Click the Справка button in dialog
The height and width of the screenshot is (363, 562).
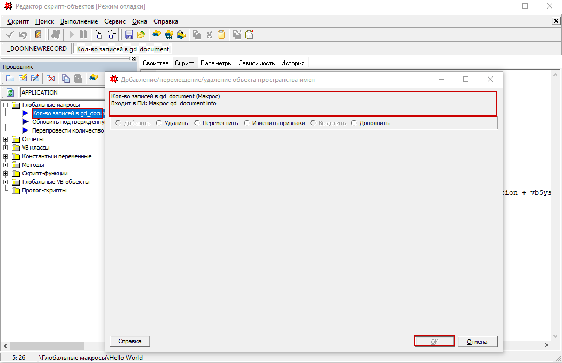coord(130,341)
